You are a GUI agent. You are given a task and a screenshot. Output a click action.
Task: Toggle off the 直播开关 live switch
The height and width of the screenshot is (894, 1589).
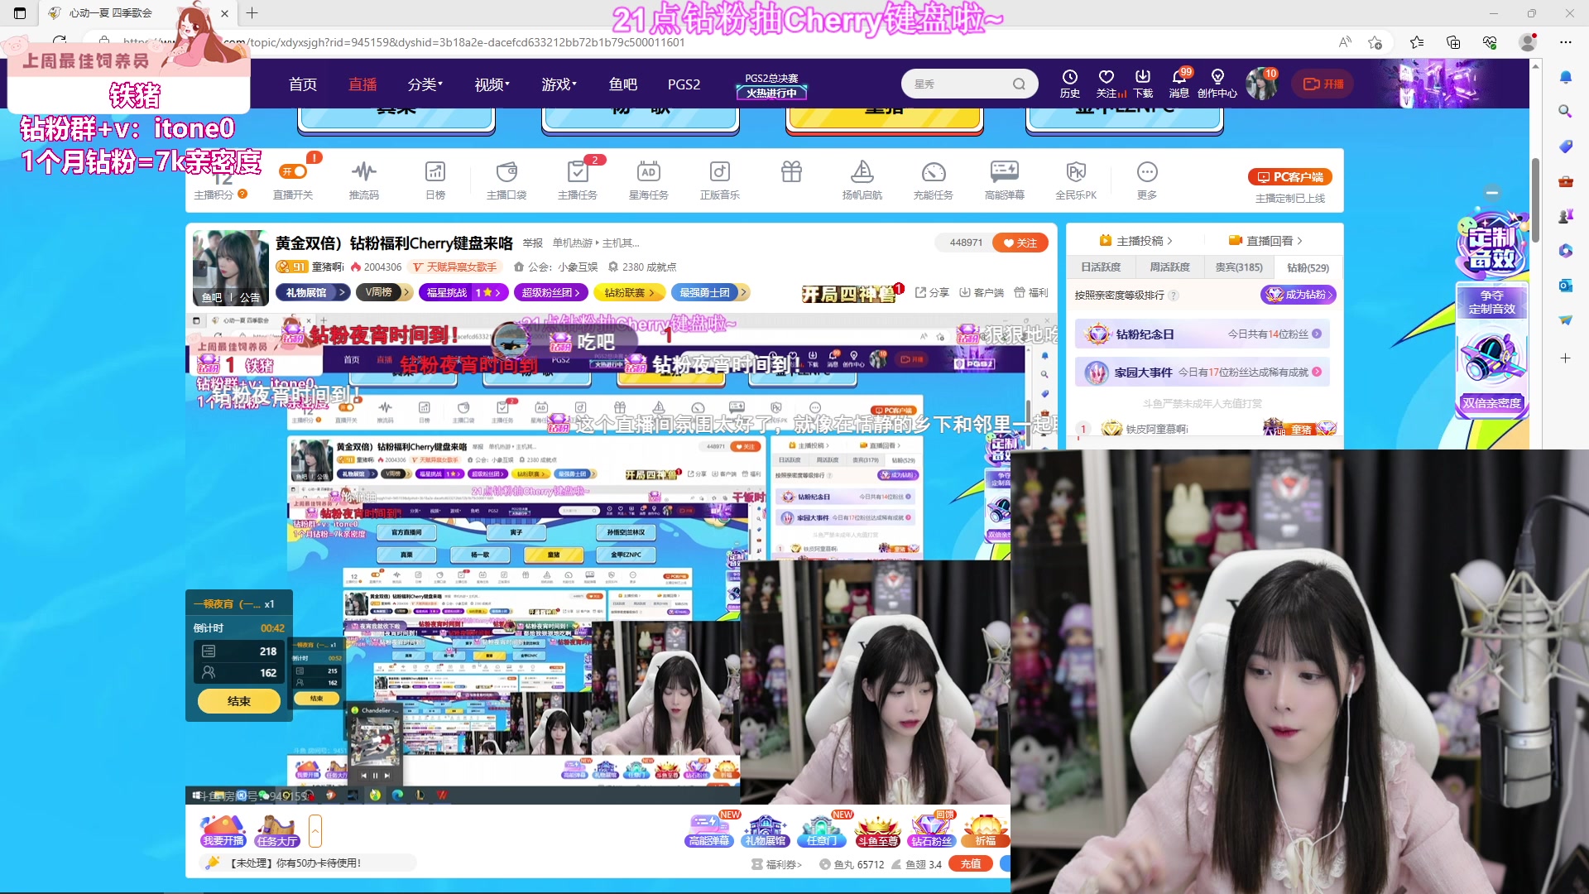pyautogui.click(x=293, y=171)
